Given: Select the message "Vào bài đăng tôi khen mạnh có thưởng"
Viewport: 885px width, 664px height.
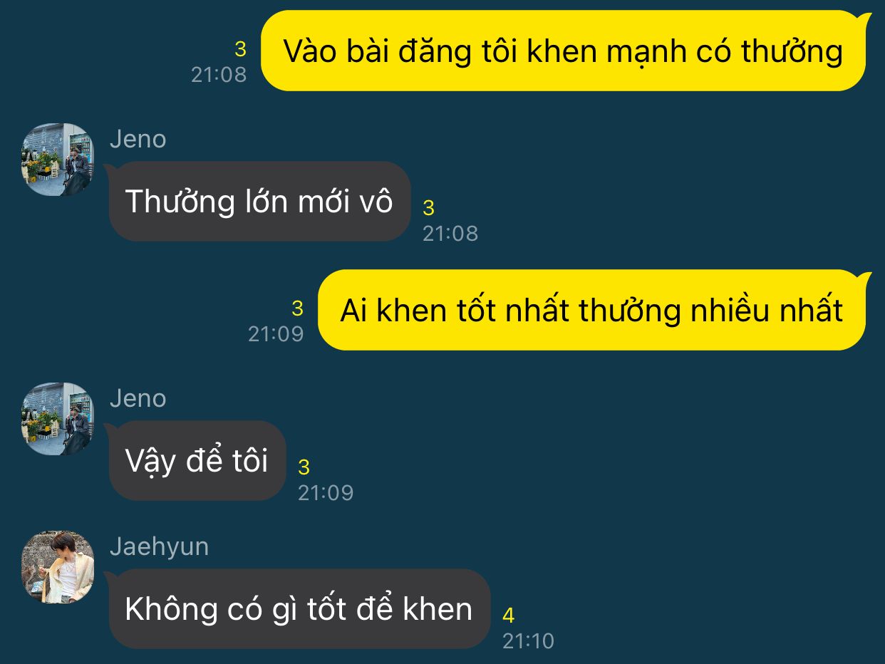Looking at the screenshot, I should point(563,51).
